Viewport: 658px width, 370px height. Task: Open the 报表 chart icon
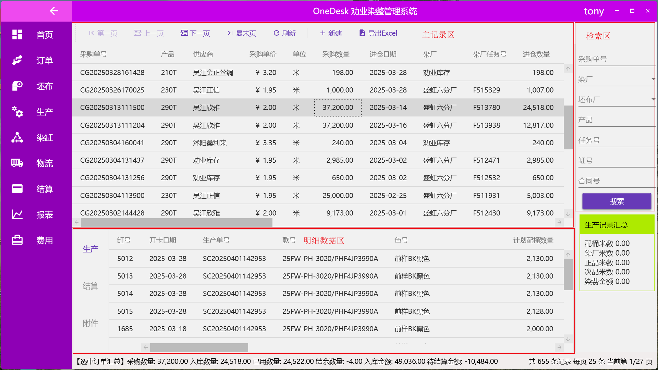click(17, 214)
